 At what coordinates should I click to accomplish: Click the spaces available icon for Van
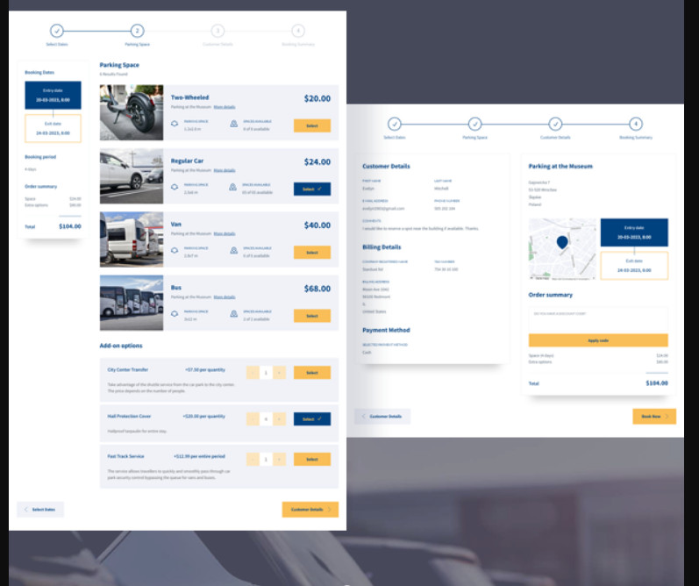[233, 250]
